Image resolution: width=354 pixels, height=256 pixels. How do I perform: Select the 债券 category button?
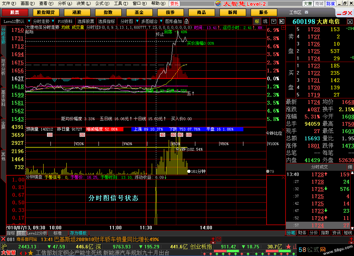coord(170,12)
